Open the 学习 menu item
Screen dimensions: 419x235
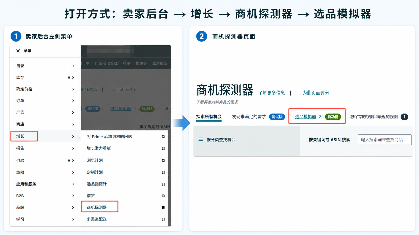tap(20, 219)
